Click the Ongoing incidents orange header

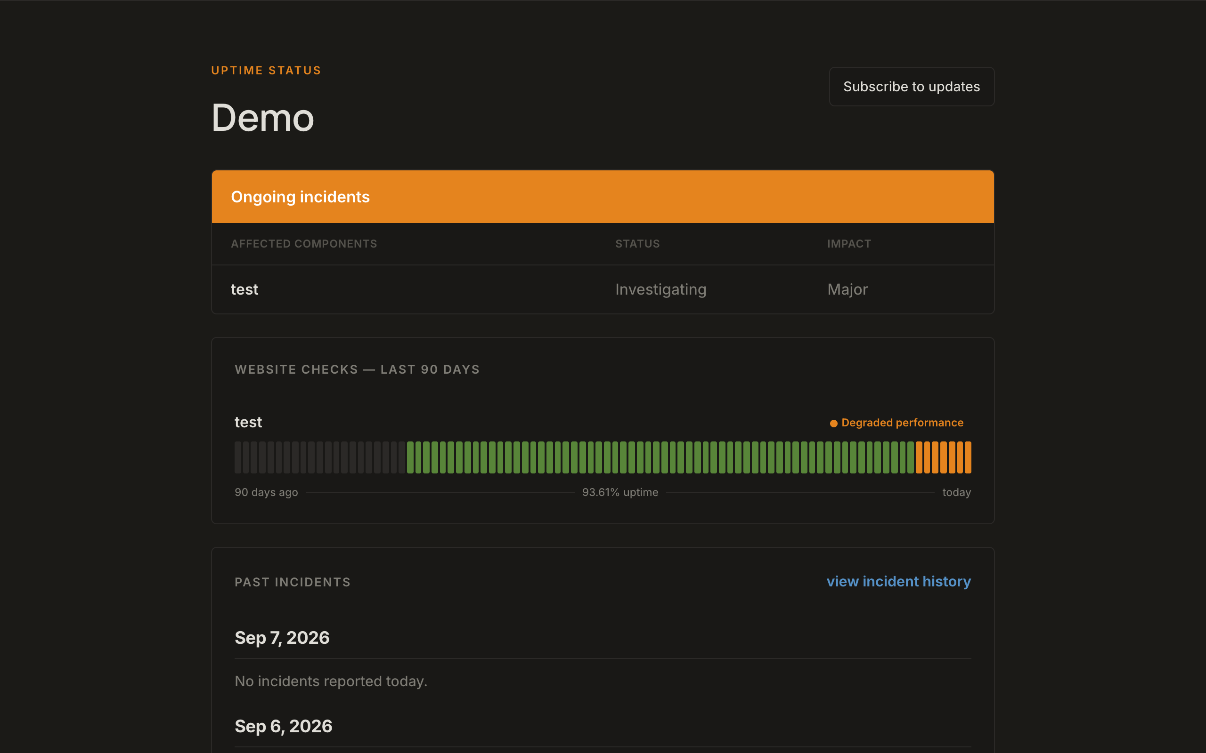603,197
